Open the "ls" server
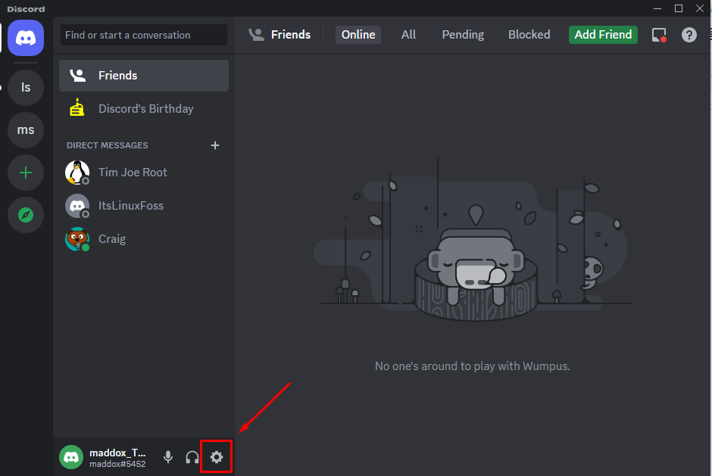 [26, 87]
